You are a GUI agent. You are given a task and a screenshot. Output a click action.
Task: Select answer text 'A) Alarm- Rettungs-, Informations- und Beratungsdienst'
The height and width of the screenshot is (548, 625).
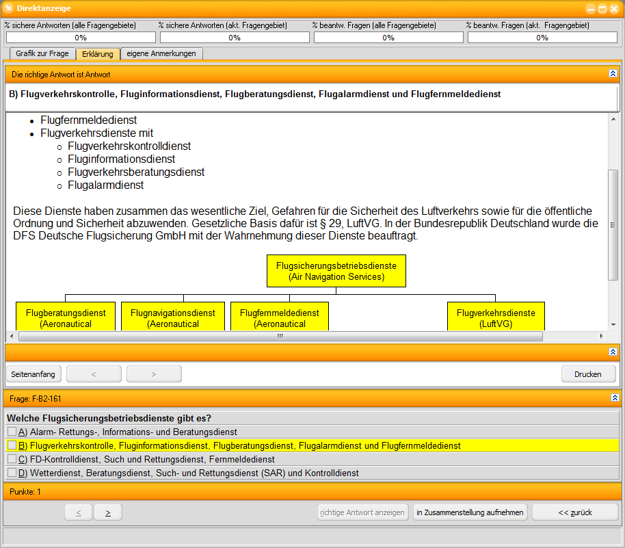click(x=128, y=432)
